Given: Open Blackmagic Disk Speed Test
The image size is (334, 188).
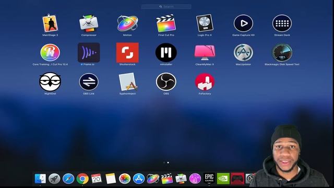Looking at the screenshot, I should 282,52.
